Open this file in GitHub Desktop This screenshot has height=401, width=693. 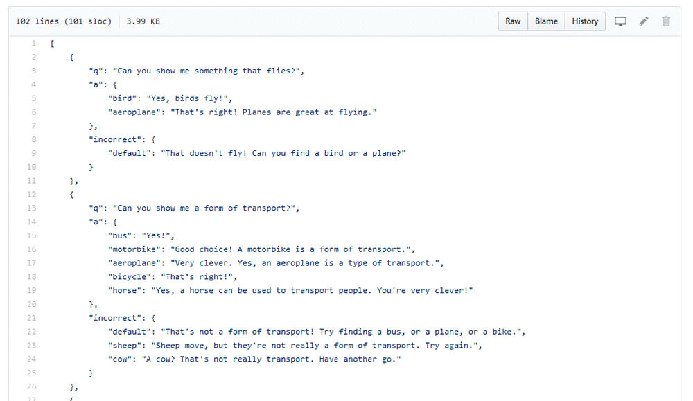621,21
